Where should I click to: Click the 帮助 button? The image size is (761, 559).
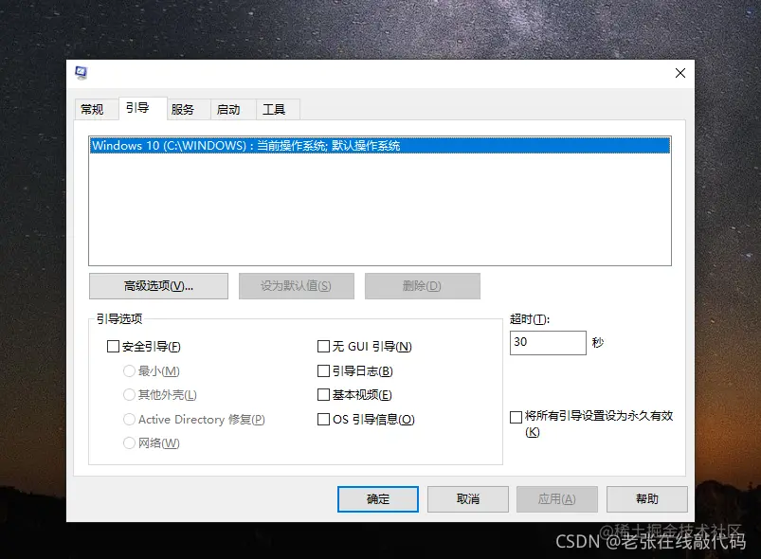tap(646, 499)
